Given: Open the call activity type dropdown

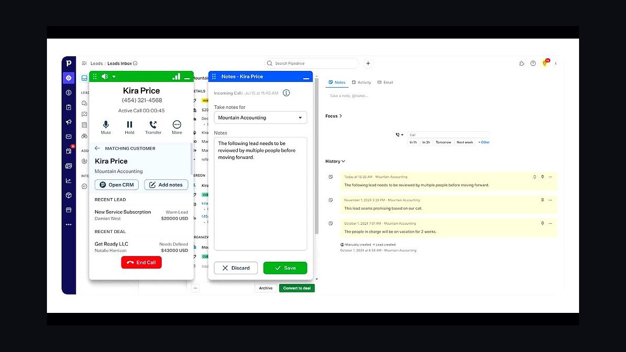Looking at the screenshot, I should 399,135.
